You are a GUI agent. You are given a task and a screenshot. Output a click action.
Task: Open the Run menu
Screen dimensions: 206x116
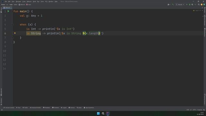pyautogui.click(x=38, y=1)
